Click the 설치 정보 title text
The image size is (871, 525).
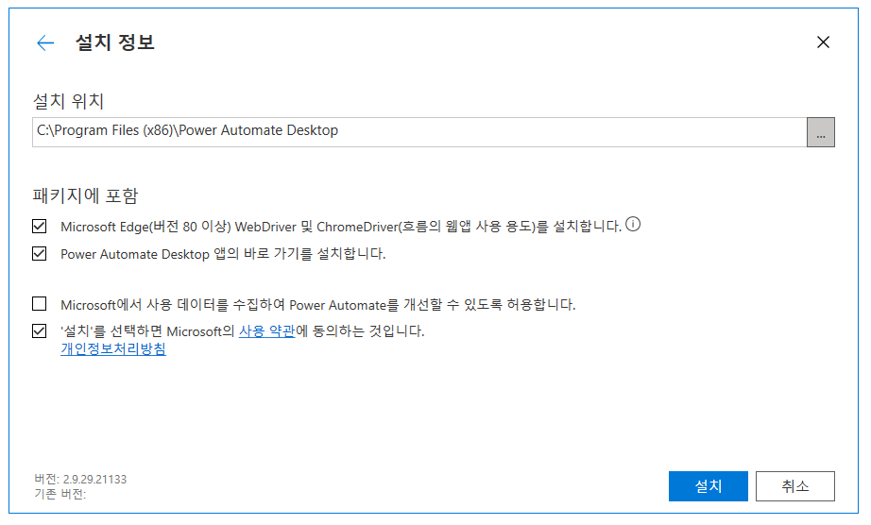pos(114,42)
